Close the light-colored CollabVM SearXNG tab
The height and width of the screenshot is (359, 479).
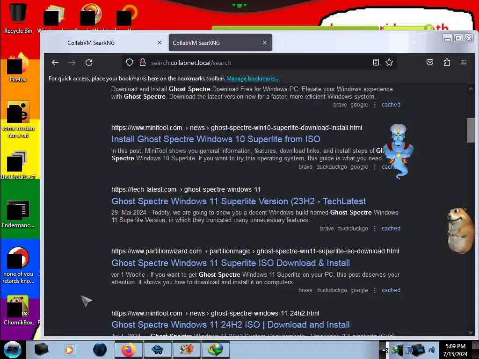tap(160, 43)
